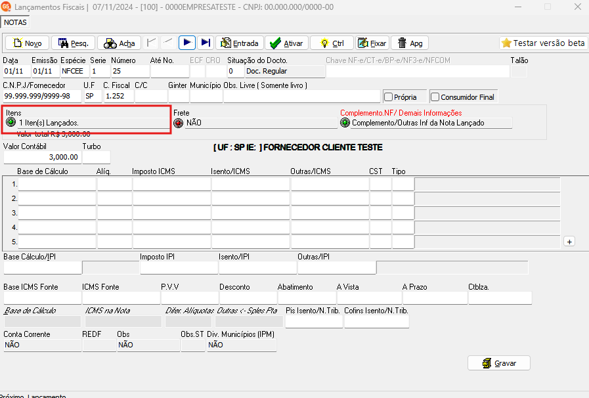Click the Ctblza. field

pyautogui.click(x=500, y=298)
